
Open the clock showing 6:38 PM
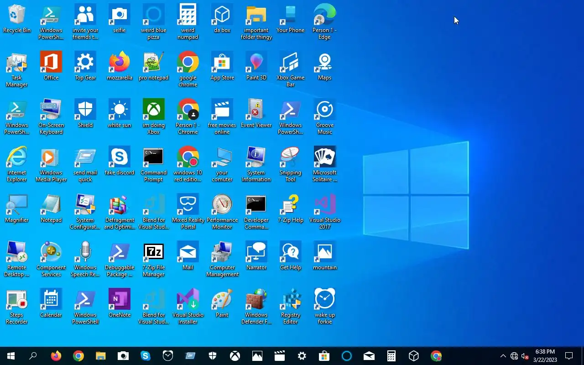click(545, 356)
